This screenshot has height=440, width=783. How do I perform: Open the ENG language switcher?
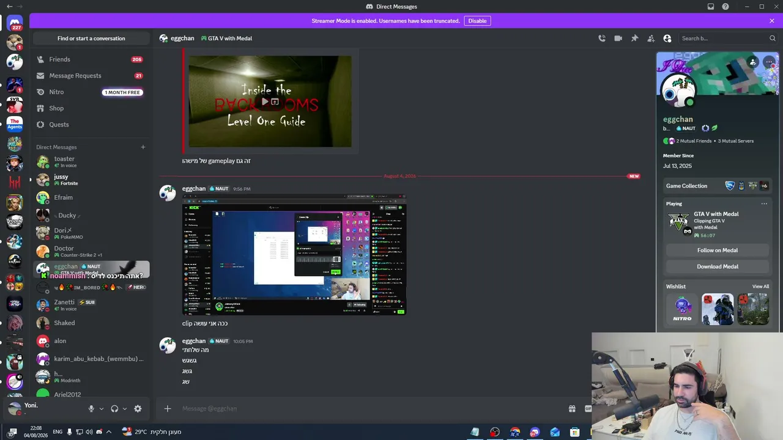coord(58,431)
